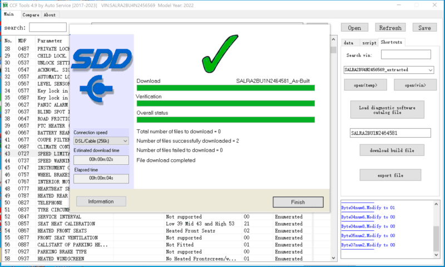
Task: Click the Information button
Action: pos(101,201)
